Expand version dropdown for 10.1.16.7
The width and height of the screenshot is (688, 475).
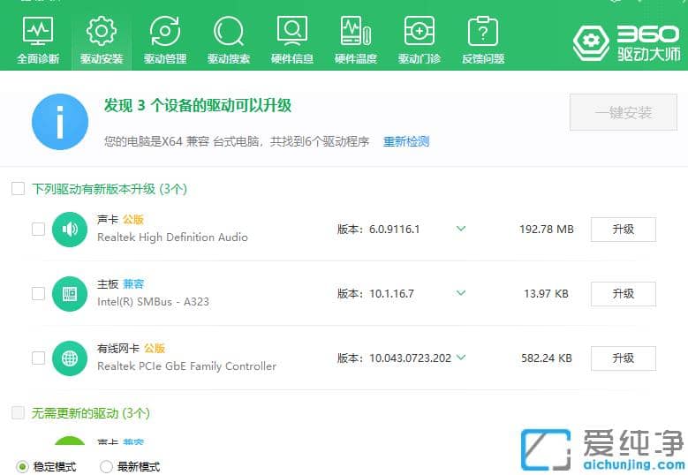pyautogui.click(x=461, y=293)
